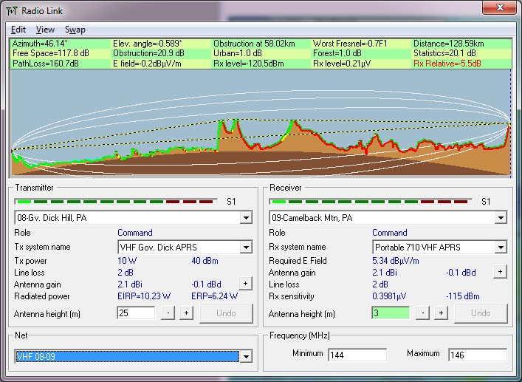Click the Obstruction=20.9 dB readout
Viewport: 522px width, 382px height.
coord(149,53)
